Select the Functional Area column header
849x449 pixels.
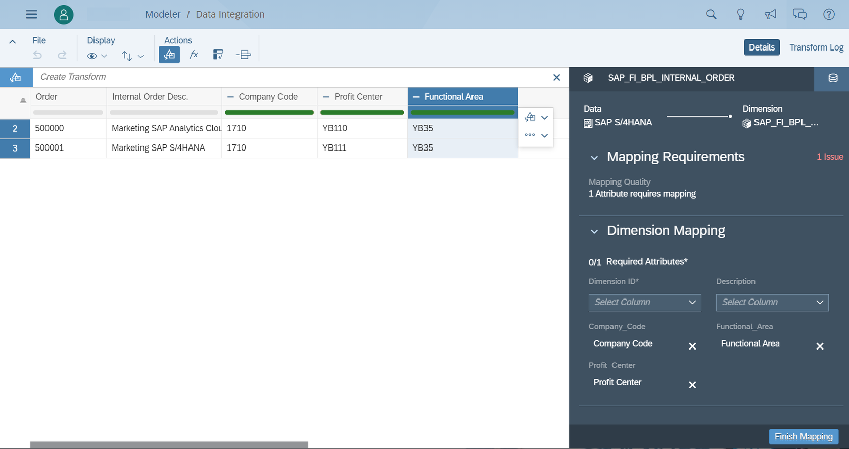pyautogui.click(x=463, y=96)
